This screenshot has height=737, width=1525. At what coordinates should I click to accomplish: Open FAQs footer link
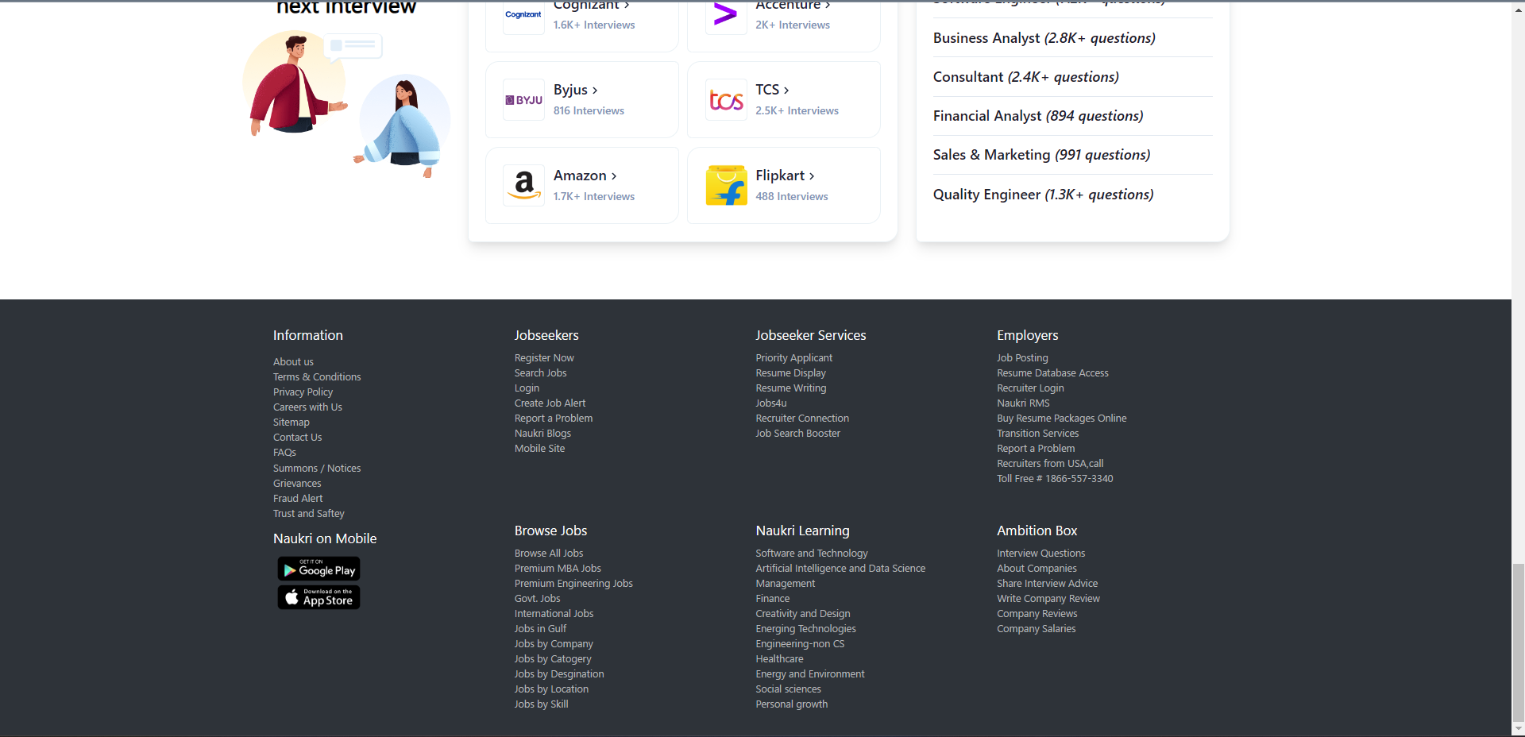[284, 453]
